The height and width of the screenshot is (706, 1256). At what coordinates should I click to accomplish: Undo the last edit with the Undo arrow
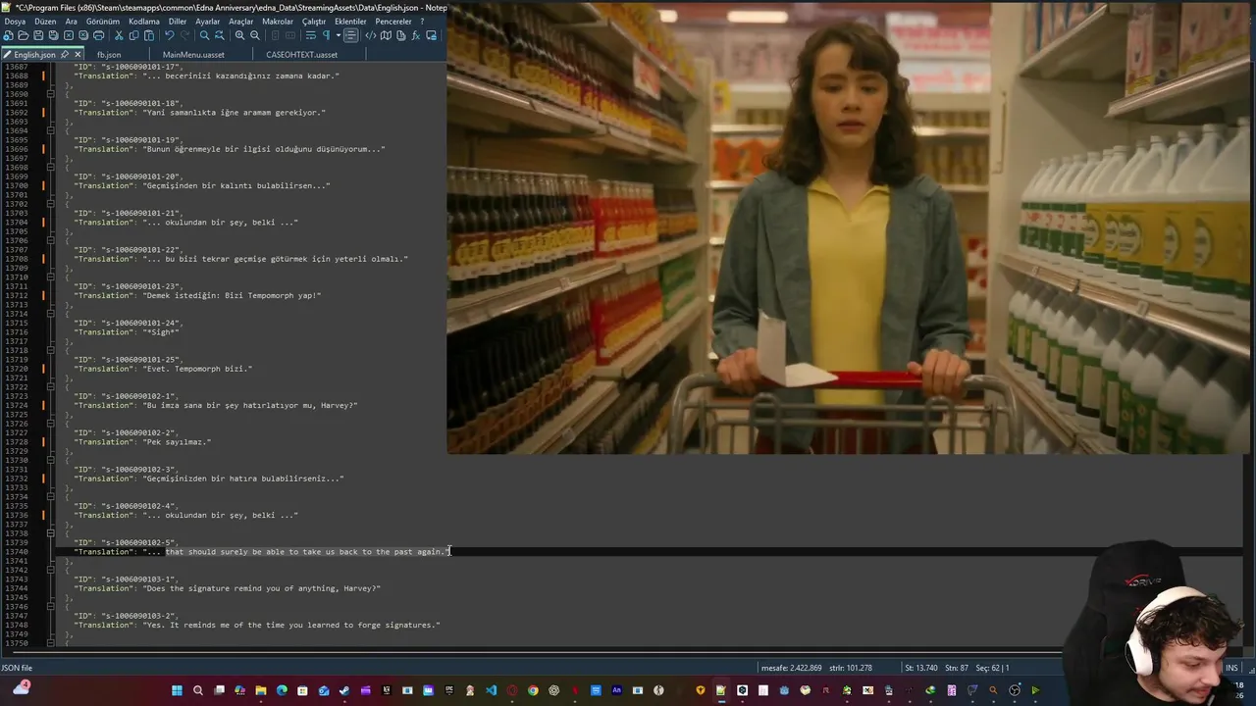[x=170, y=35]
